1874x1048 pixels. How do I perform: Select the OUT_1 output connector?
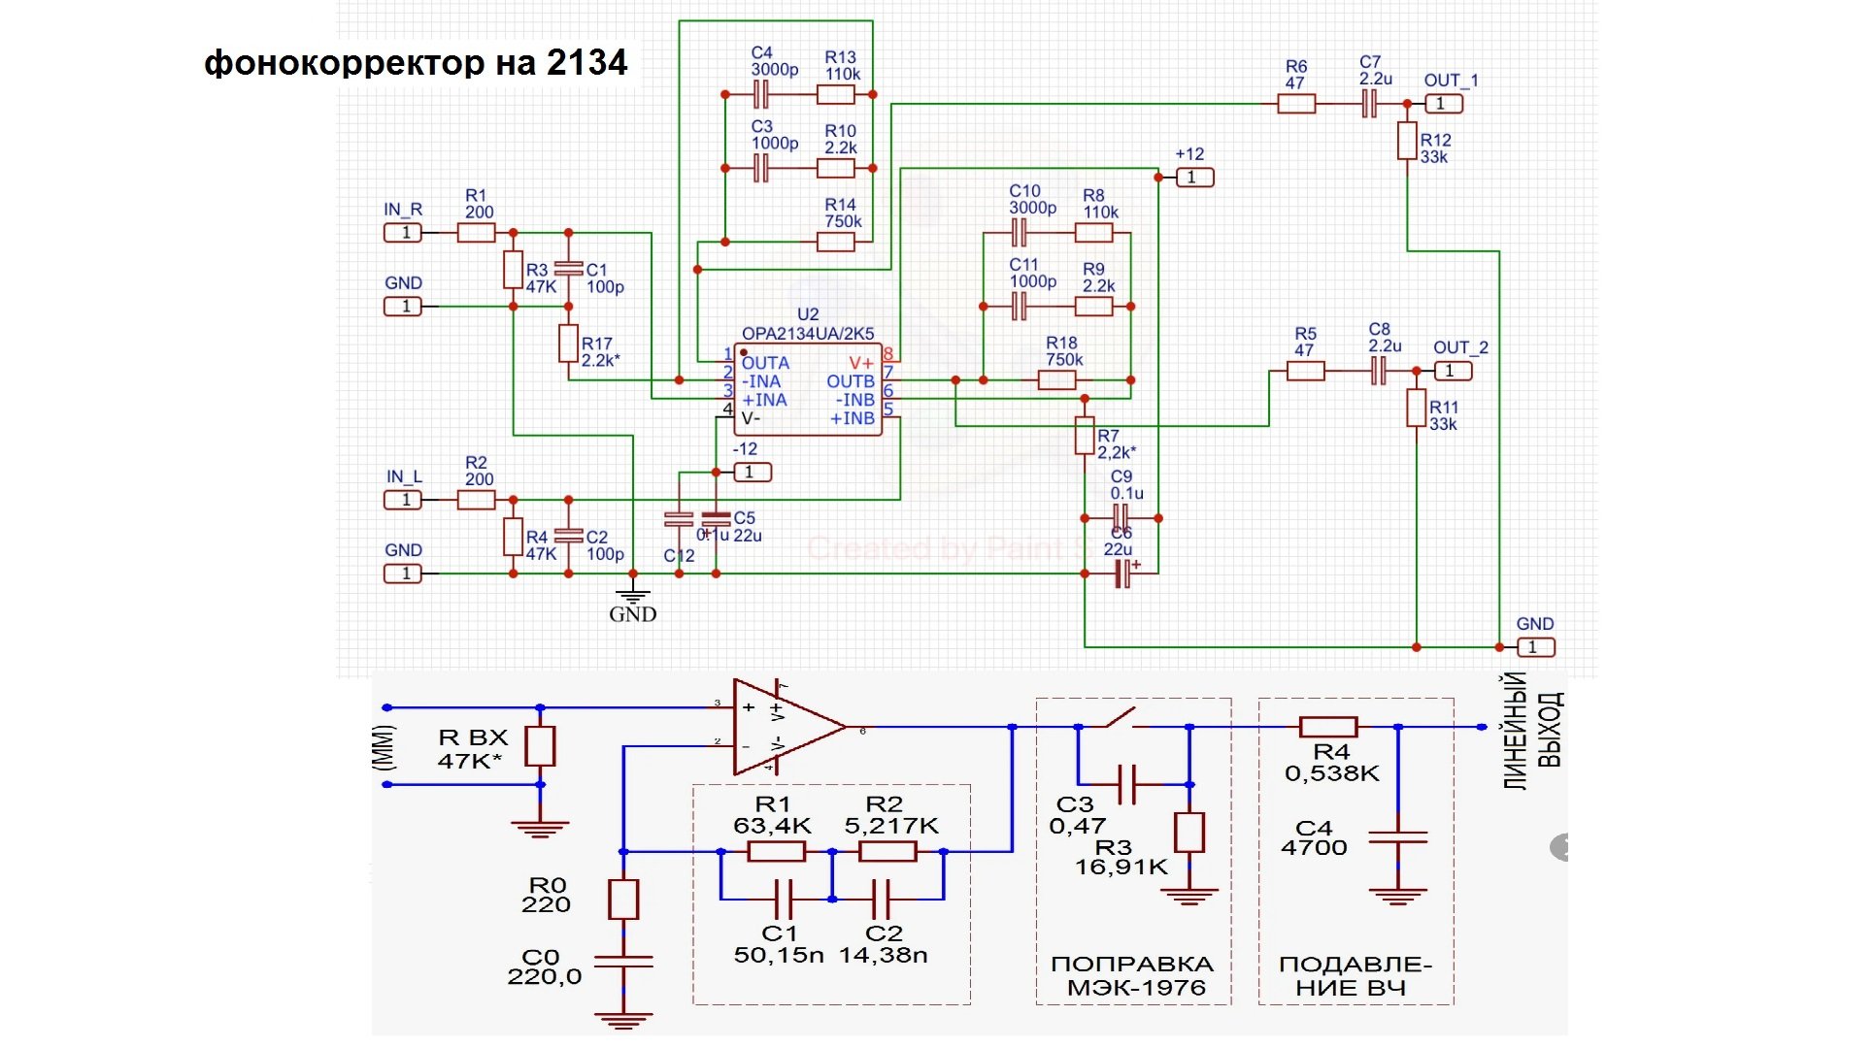click(1443, 104)
